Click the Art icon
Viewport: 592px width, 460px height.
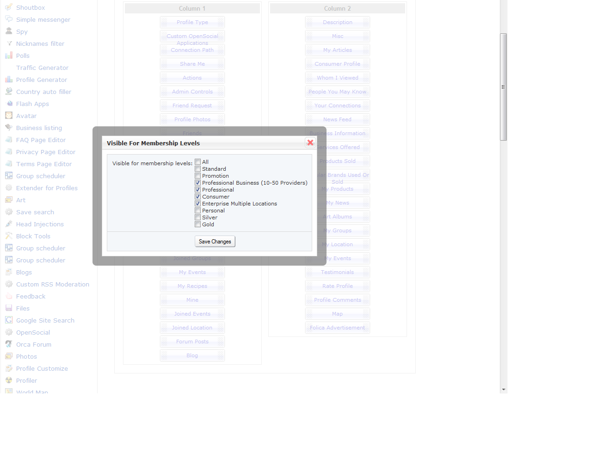pyautogui.click(x=9, y=200)
